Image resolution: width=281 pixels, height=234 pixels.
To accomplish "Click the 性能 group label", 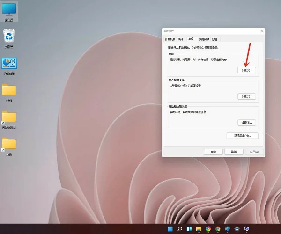I will pyautogui.click(x=171, y=54).
